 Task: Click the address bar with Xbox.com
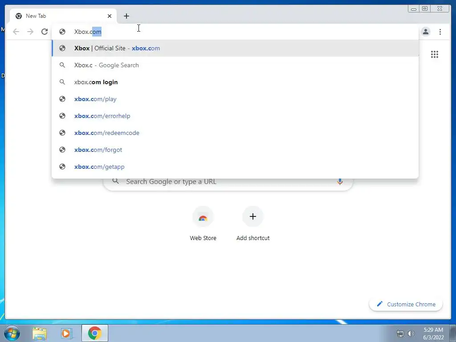[235, 32]
